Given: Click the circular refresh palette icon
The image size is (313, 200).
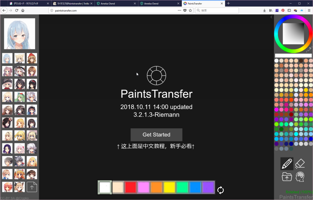Looking at the screenshot, I should pyautogui.click(x=221, y=190).
